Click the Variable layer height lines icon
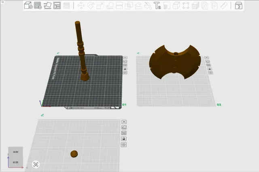This screenshot has width=259, height=172. tap(66, 5)
